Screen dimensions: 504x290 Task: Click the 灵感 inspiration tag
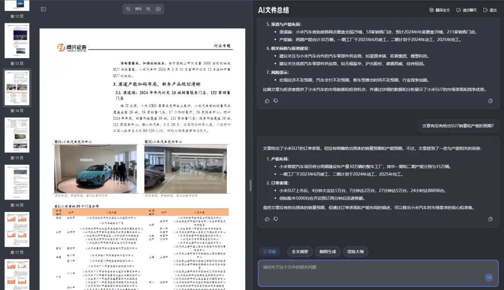[269, 251]
